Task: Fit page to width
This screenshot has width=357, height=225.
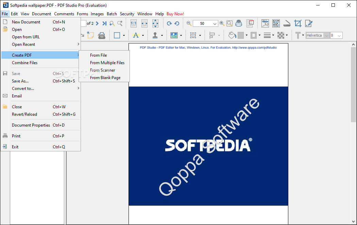Action: click(x=144, y=23)
